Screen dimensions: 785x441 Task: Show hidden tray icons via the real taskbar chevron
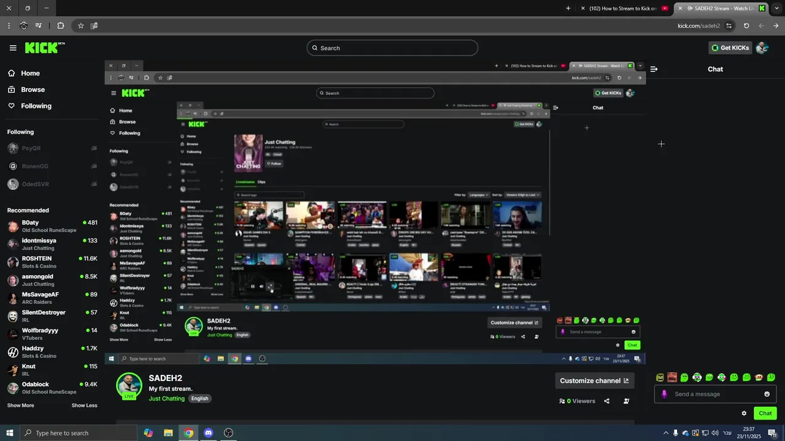(666, 433)
